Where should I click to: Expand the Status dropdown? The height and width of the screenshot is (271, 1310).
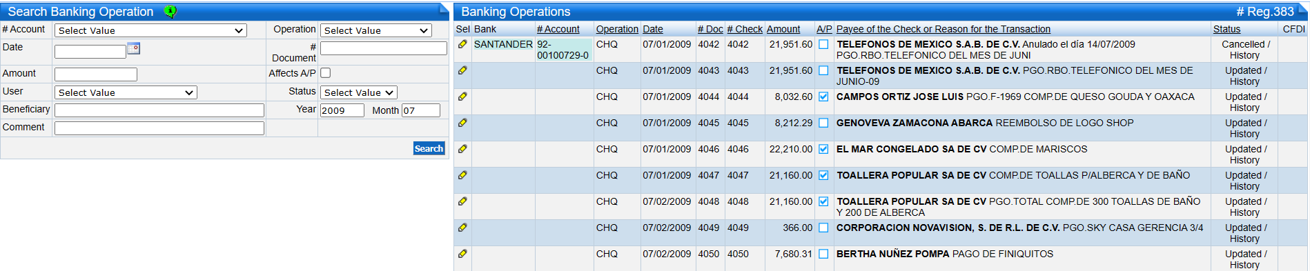click(358, 92)
